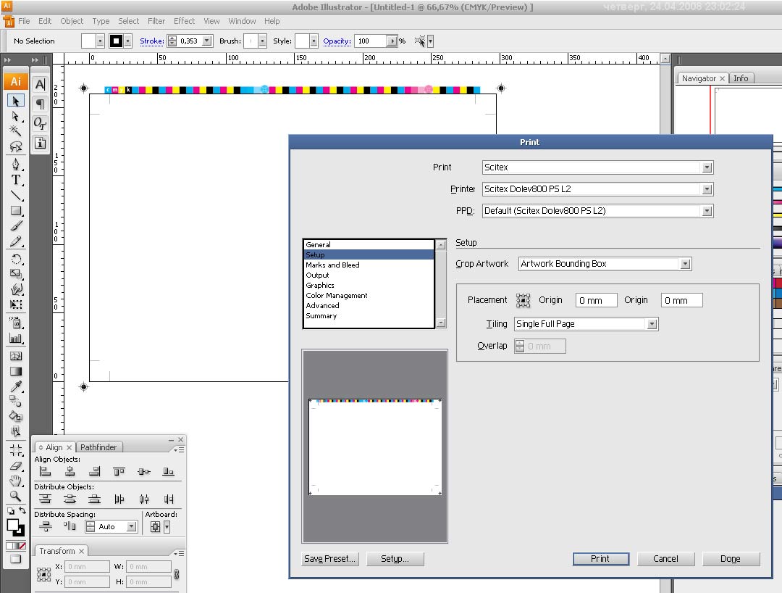Choose the Eyedropper tool
Image resolution: width=782 pixels, height=593 pixels.
point(16,386)
